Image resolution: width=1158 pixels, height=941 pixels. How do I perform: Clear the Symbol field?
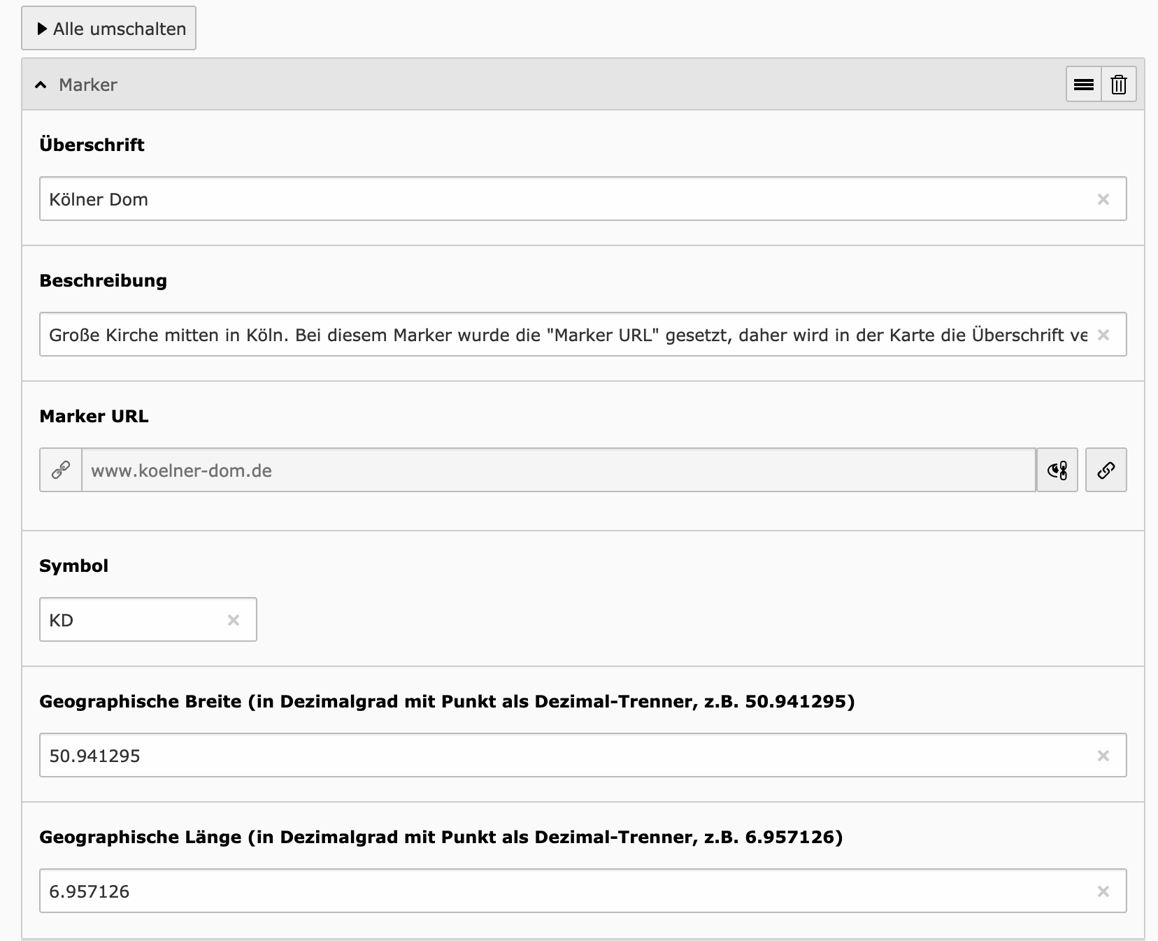234,620
